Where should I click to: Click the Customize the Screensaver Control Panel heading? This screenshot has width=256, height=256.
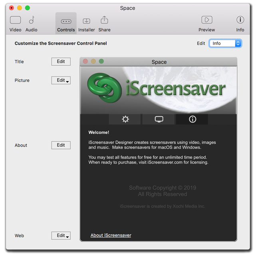point(61,43)
